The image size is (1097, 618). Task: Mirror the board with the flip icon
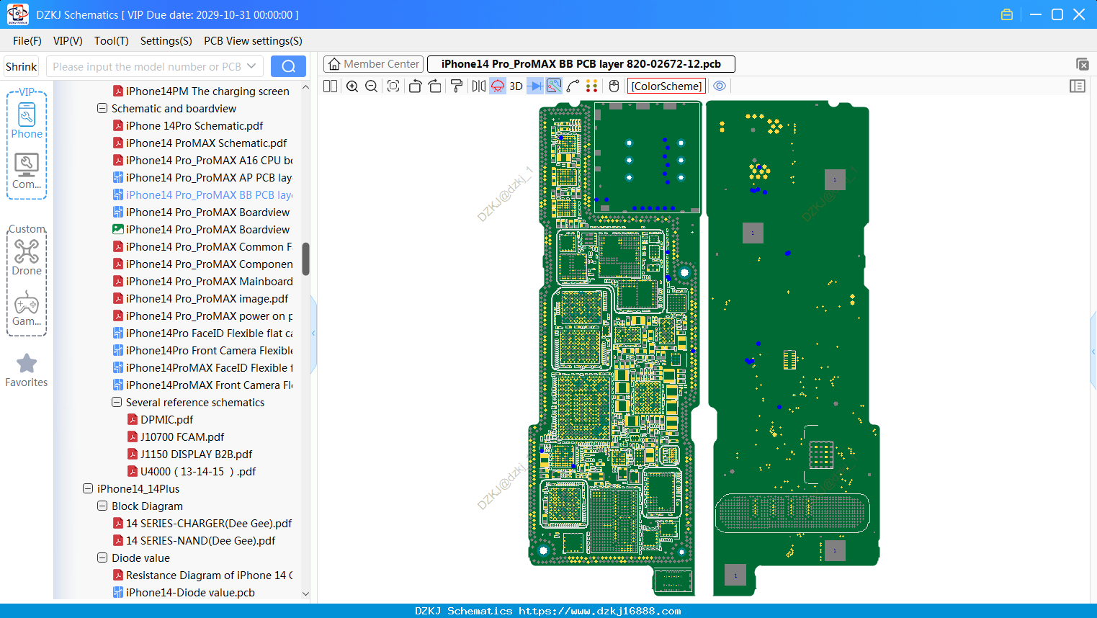[479, 86]
